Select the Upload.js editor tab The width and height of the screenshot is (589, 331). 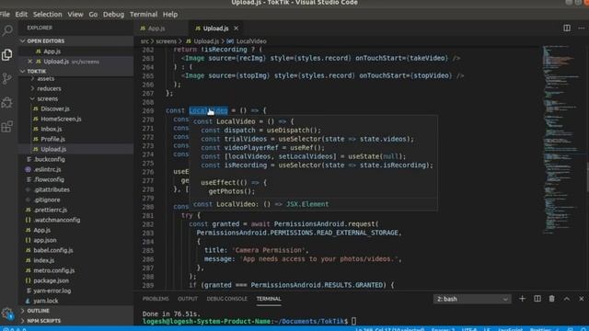(x=216, y=29)
